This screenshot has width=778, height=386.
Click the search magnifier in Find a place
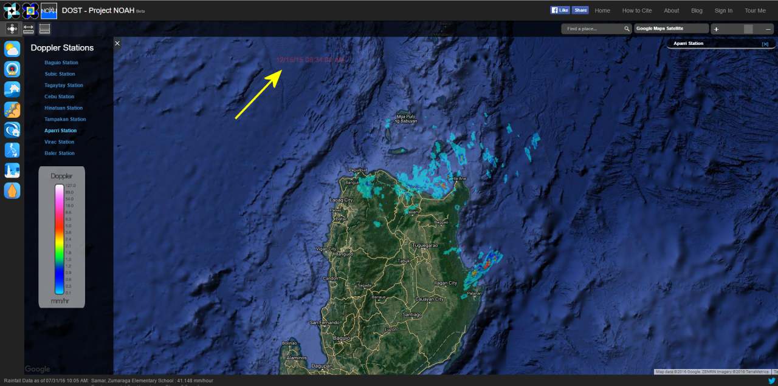point(627,29)
